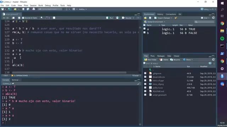This screenshot has width=227, height=127.
Task: Toggle the Source on Save checkbox
Action: (23, 18)
